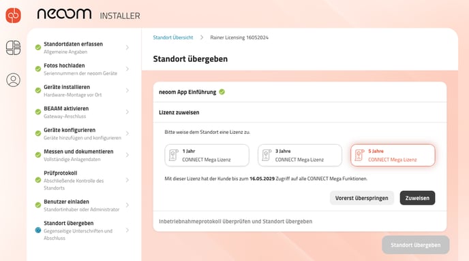Click Vorerst überspringen button
The height and width of the screenshot is (261, 469).
pyautogui.click(x=361, y=198)
